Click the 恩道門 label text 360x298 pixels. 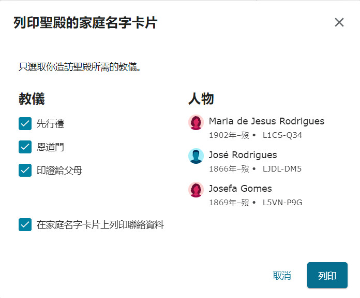click(x=50, y=147)
